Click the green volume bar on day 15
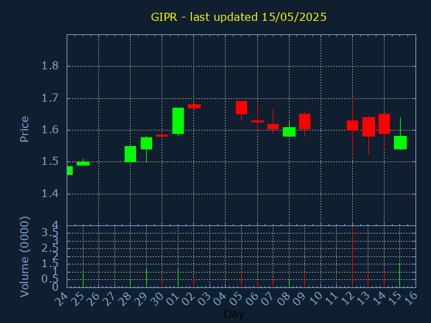The width and height of the screenshot is (431, 323). (400, 275)
